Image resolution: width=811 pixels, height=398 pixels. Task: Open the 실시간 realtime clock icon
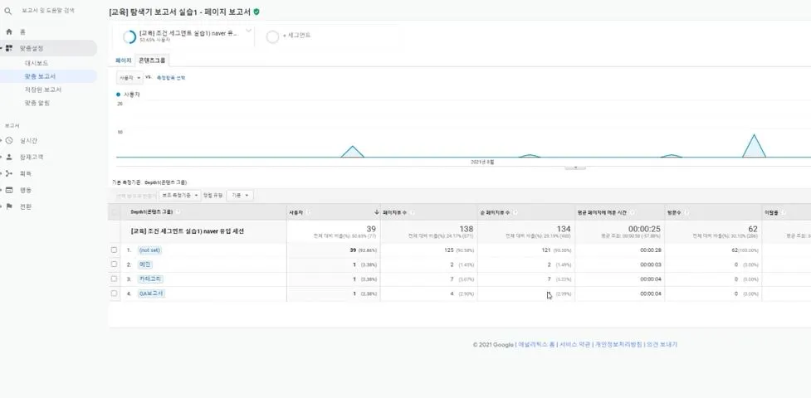[9, 141]
